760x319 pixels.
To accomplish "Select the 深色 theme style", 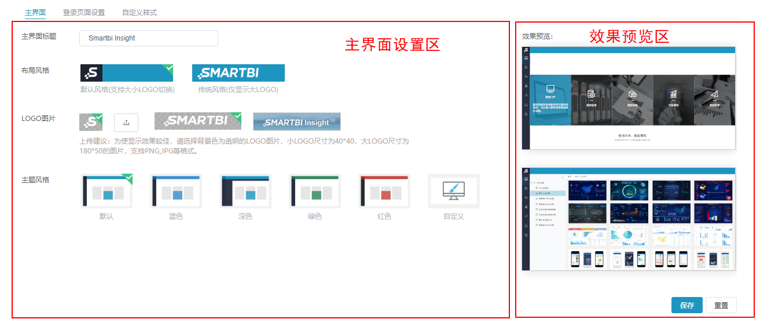I will click(245, 191).
